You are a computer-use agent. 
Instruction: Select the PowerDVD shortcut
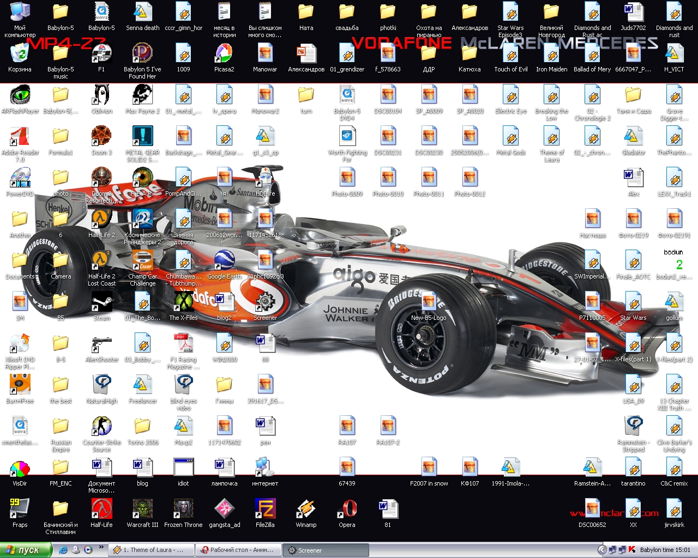pos(20,182)
